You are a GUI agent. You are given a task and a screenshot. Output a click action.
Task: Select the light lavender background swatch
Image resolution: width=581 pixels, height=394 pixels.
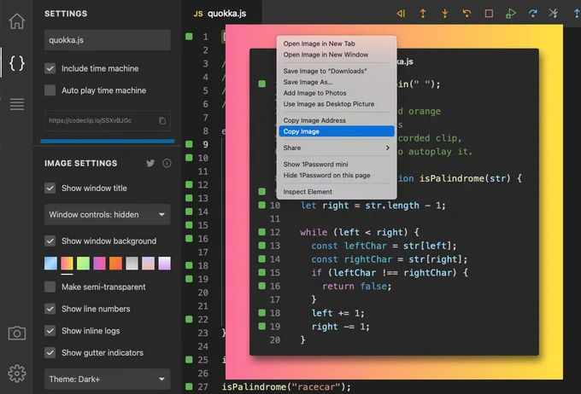pyautogui.click(x=165, y=264)
